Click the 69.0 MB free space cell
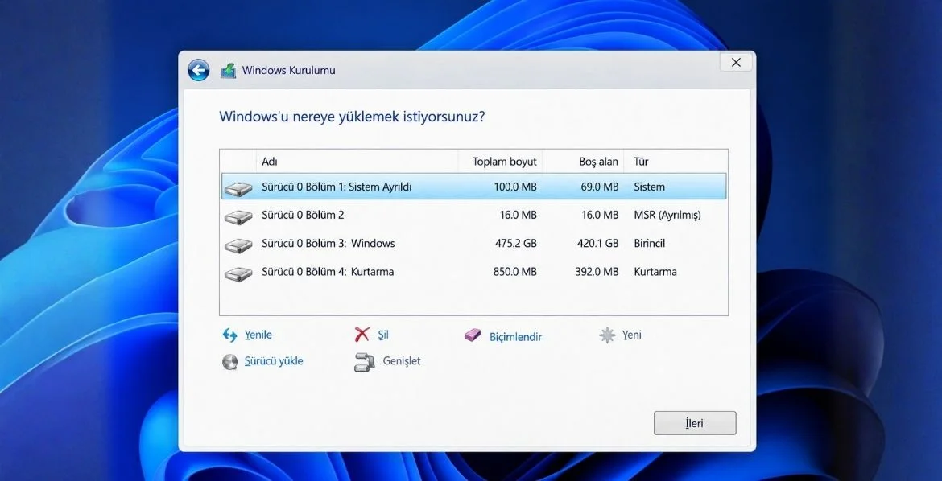The width and height of the screenshot is (942, 481). [600, 187]
